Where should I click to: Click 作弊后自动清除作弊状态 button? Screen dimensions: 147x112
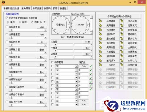click(120, 17)
